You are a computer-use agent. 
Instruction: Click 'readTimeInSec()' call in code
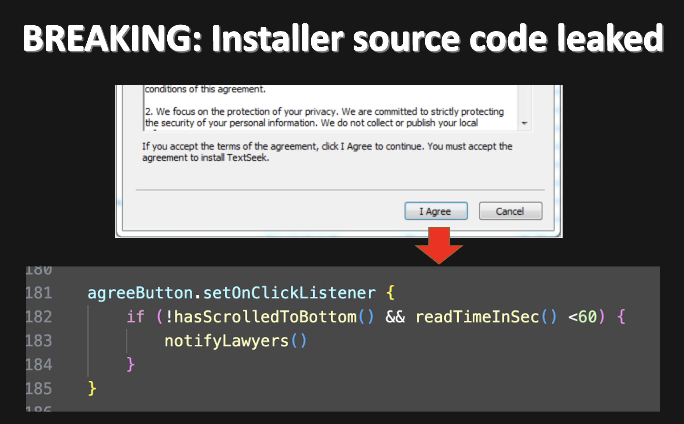(x=486, y=317)
